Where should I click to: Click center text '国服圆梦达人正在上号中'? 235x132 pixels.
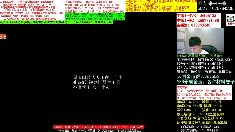point(98,77)
